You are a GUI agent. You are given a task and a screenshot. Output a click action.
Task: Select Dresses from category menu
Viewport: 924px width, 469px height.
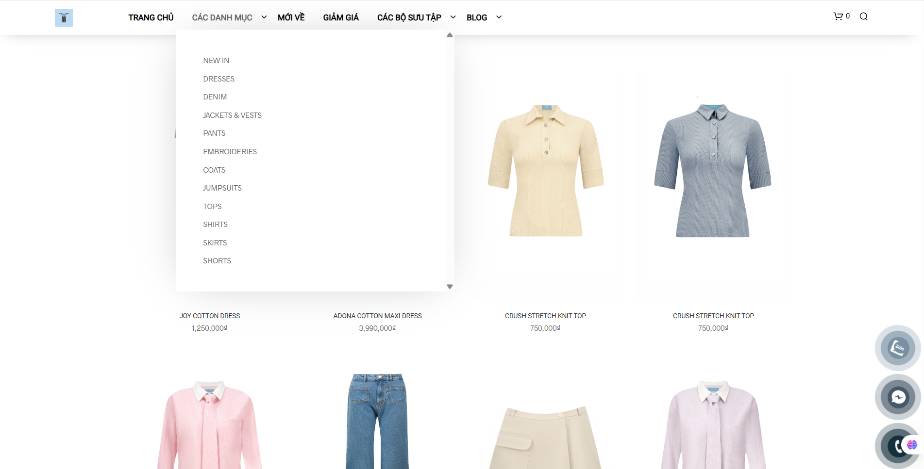click(218, 79)
